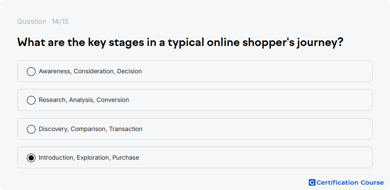This screenshot has width=390, height=190.
Task: Click the 'Awareness, Consideration, Decision' answer label
Action: (x=90, y=71)
